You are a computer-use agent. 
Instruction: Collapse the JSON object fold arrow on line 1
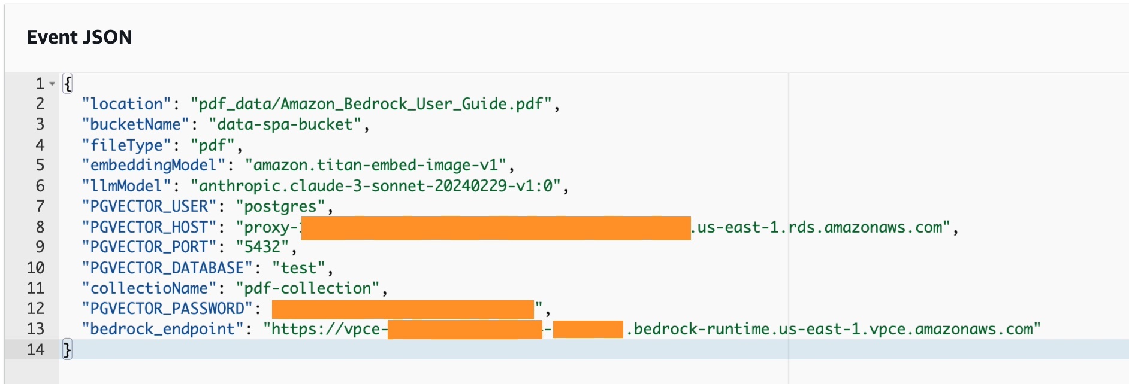(x=52, y=84)
